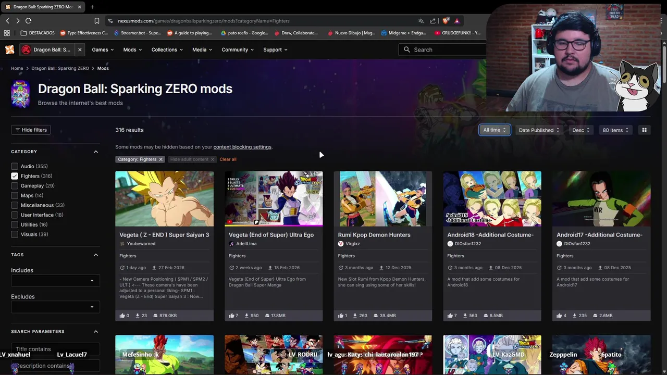The height and width of the screenshot is (375, 667).
Task: Collapse the Search Parameters section
Action: (x=96, y=331)
